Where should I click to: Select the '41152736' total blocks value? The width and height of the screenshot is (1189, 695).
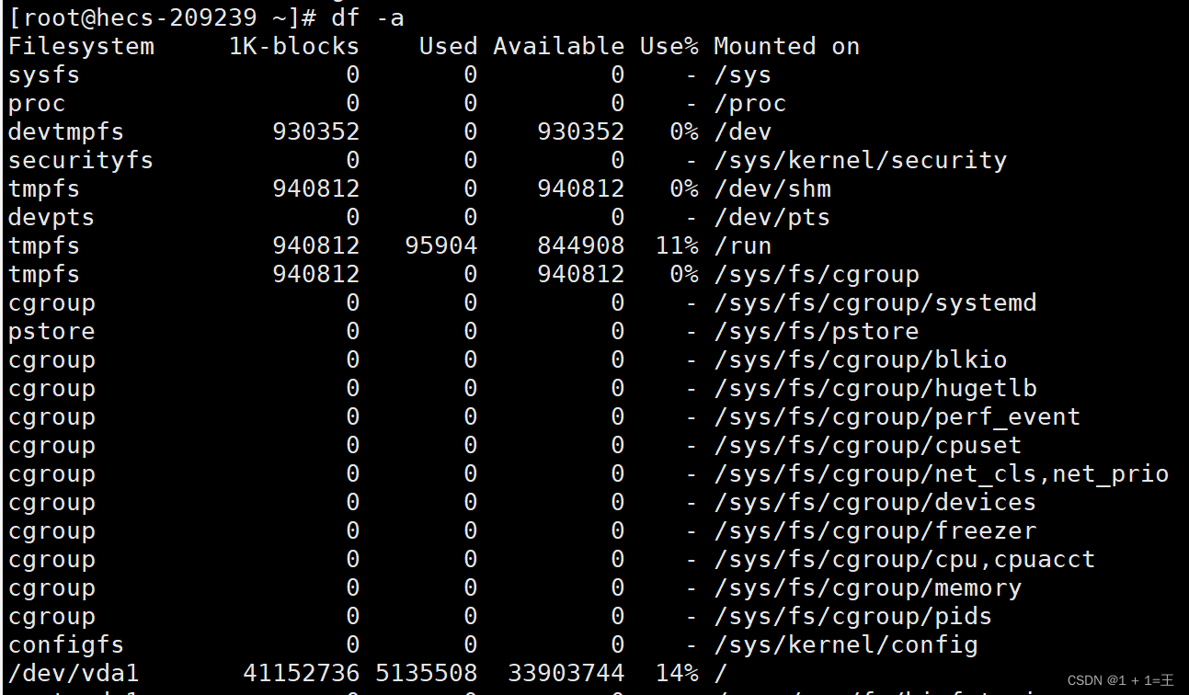coord(302,673)
